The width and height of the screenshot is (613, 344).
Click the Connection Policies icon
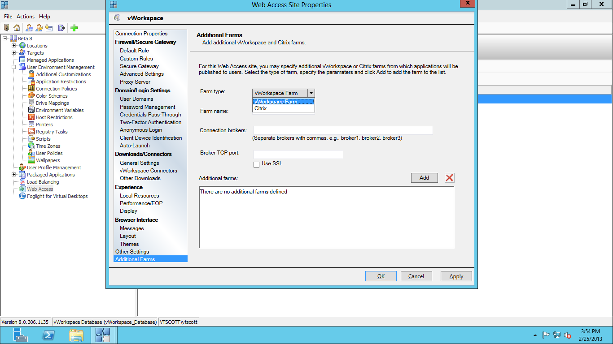pos(31,89)
